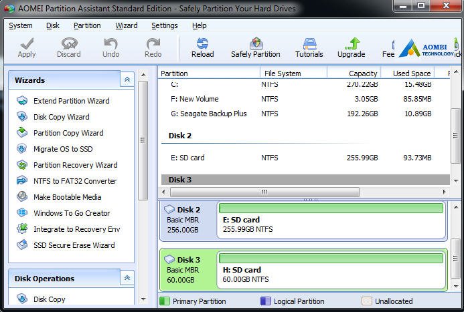Image resolution: width=464 pixels, height=312 pixels.
Task: Click the Redo arrow icon
Action: (153, 43)
